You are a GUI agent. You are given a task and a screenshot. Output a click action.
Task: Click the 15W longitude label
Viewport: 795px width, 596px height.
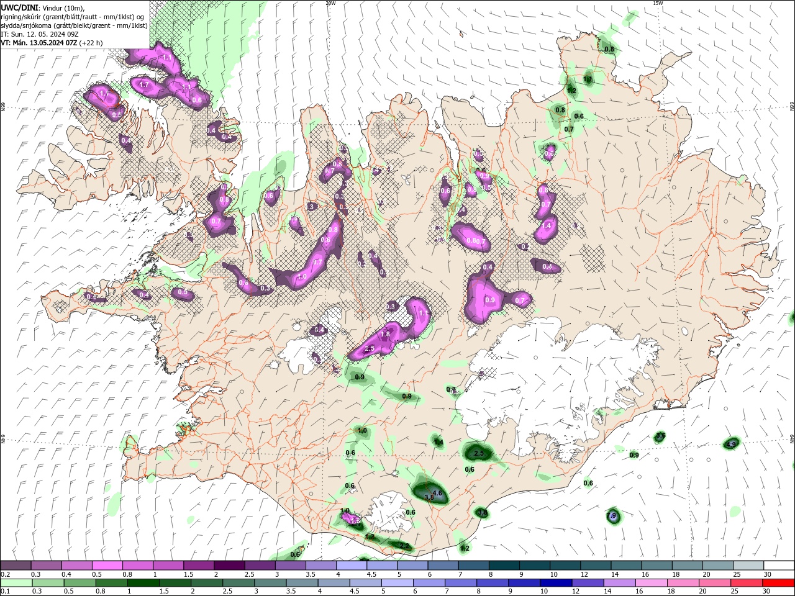pyautogui.click(x=658, y=3)
